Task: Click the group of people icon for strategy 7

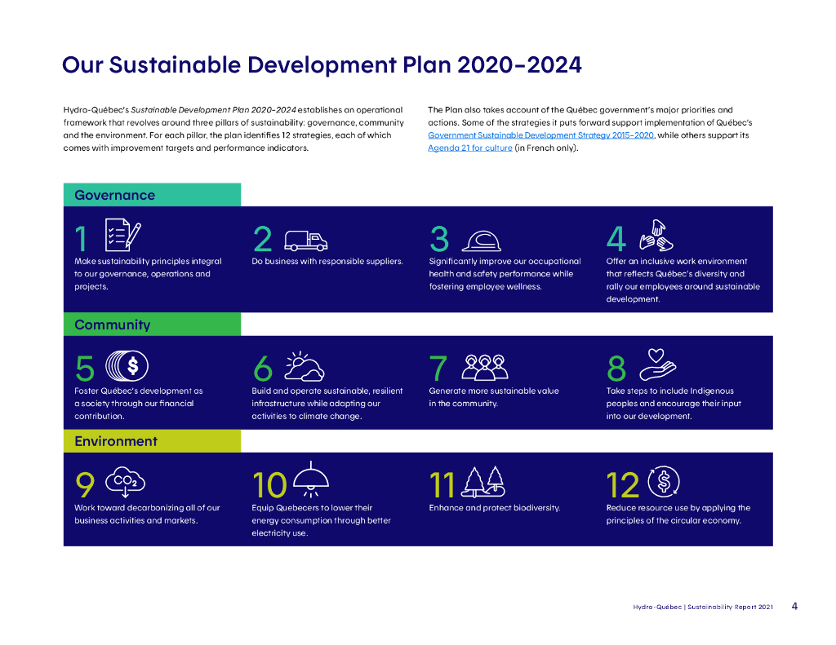Action: (x=485, y=367)
